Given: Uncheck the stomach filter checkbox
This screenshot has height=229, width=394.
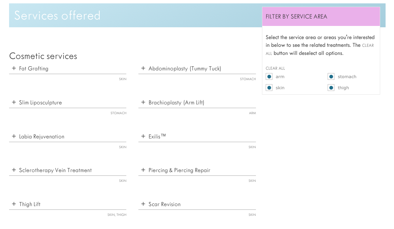Looking at the screenshot, I should point(331,76).
